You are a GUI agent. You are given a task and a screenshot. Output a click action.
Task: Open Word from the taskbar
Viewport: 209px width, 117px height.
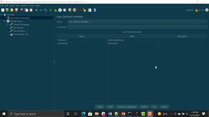click(110, 114)
